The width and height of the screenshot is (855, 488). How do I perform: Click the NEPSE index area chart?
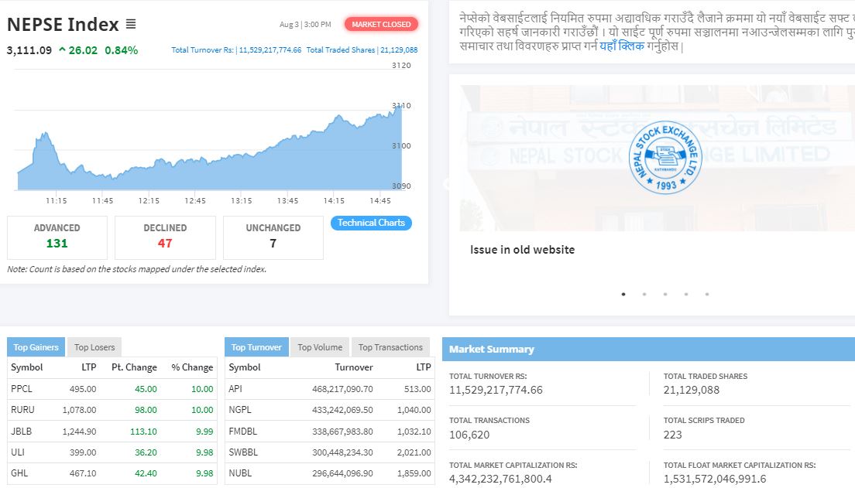pyautogui.click(x=210, y=147)
